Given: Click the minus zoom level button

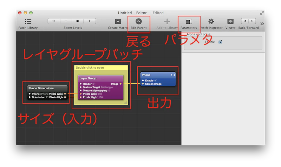Looking at the screenshot, I should pos(66,21).
